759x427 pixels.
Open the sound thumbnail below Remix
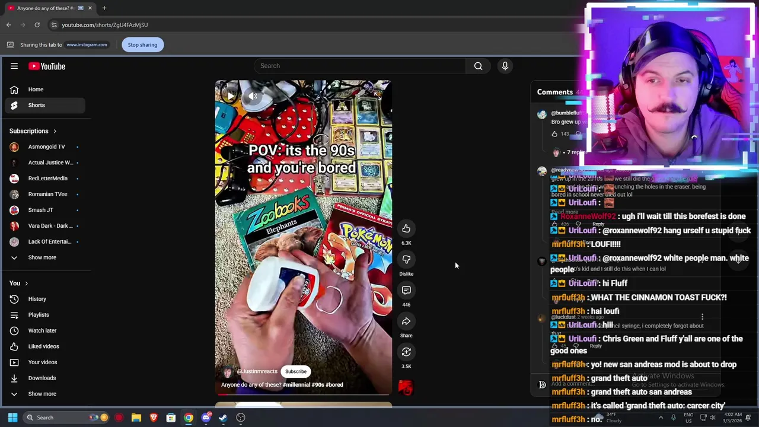tap(406, 388)
